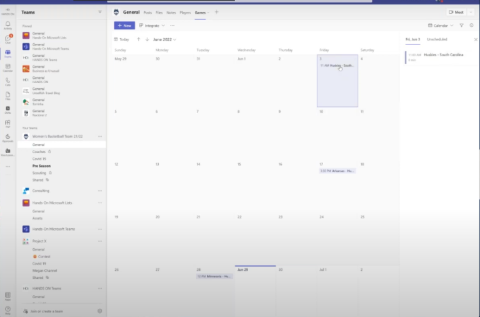Expand the Consulting team
Image resolution: width=480 pixels, height=317 pixels.
[41, 191]
